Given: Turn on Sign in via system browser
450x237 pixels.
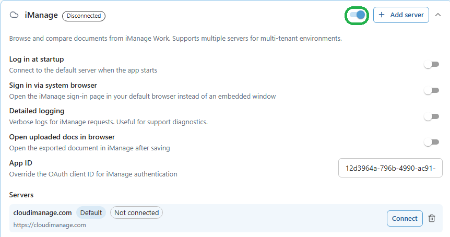Looking at the screenshot, I should [432, 91].
